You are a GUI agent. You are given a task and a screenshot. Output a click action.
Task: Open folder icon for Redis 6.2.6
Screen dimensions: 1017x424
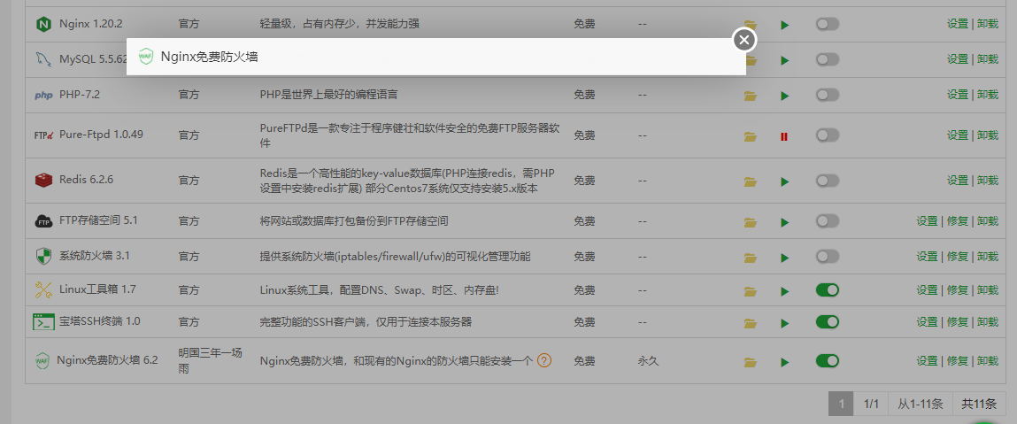[751, 181]
